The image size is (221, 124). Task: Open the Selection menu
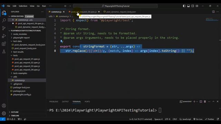pos(23,6)
